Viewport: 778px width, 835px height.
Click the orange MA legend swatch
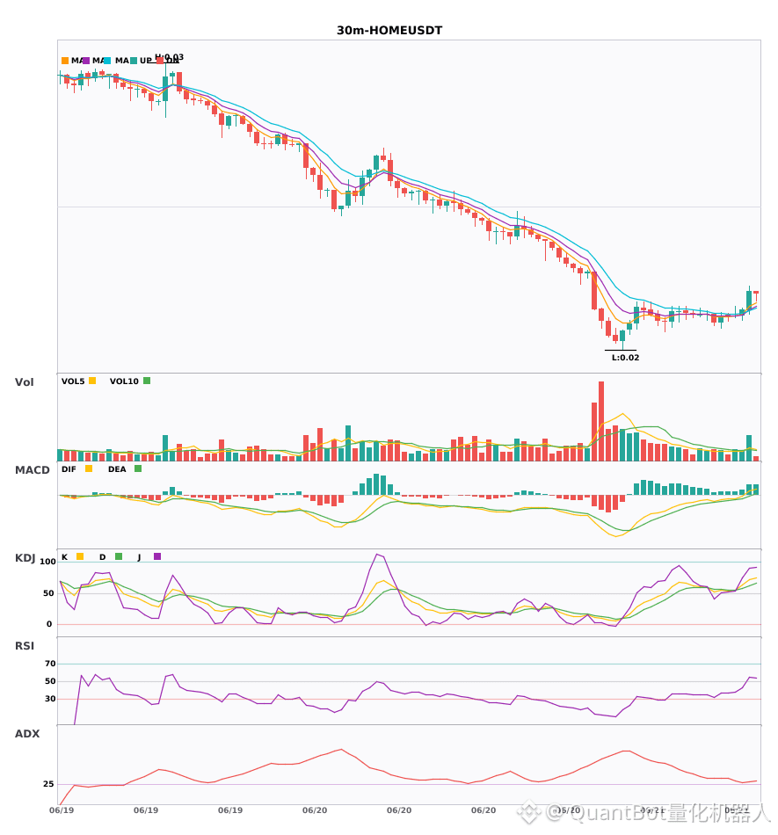65,61
